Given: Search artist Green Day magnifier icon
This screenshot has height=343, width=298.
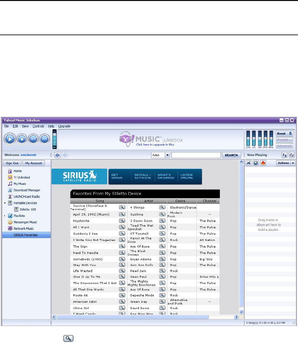Looking at the screenshot, I should (162, 301).
